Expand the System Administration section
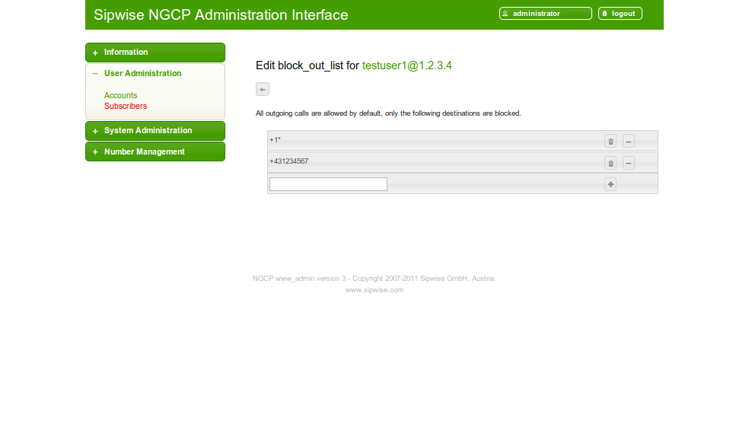The width and height of the screenshot is (749, 424). [155, 131]
